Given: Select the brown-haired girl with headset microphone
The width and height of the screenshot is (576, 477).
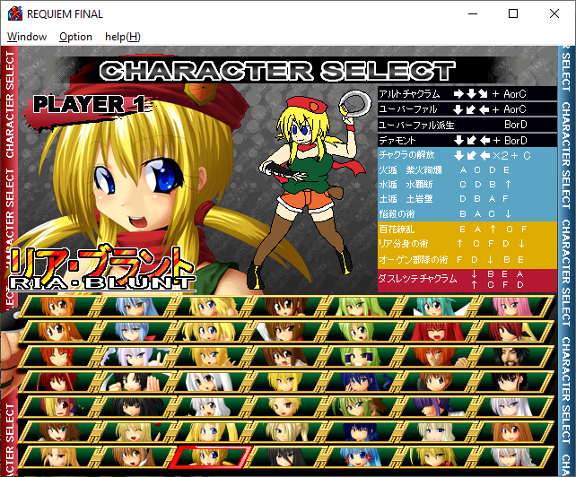Looking at the screenshot, I should [135, 456].
